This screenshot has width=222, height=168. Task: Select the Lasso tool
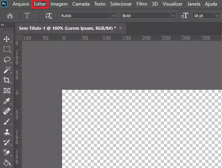click(x=7, y=60)
